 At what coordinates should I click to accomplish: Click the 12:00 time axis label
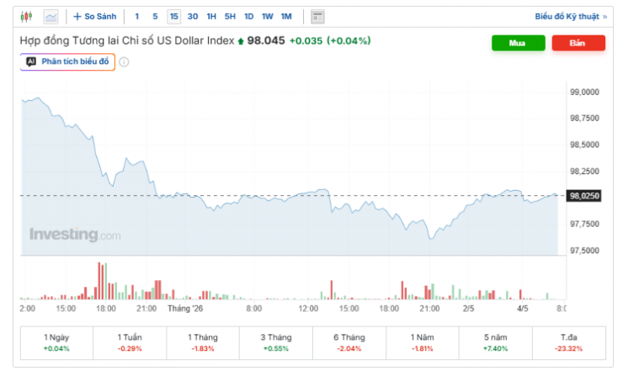pos(308,309)
